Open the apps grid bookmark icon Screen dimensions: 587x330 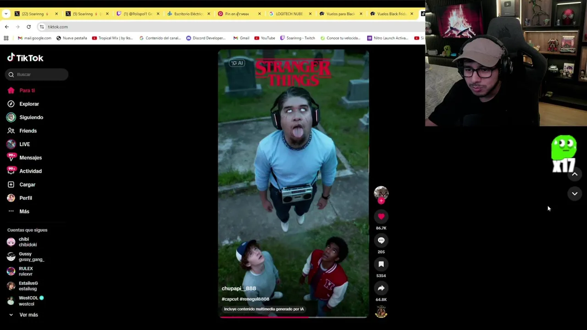click(6, 38)
